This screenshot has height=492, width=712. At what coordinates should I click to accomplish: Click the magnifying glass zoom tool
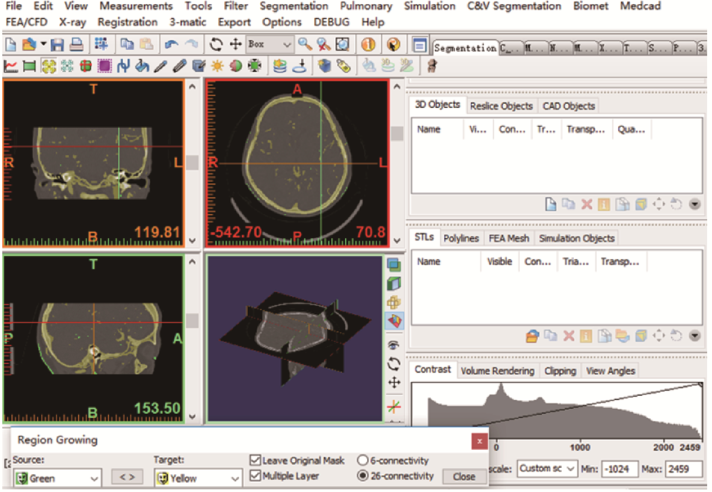[x=305, y=45]
